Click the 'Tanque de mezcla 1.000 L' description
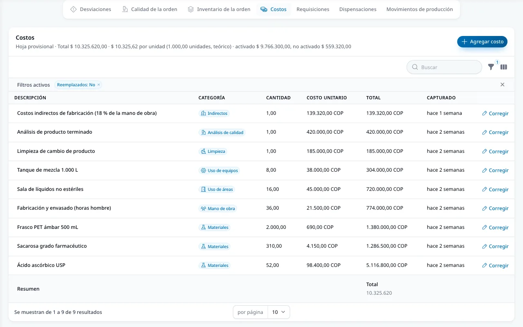Screen dimensions: 523x327 pyautogui.click(x=47, y=170)
